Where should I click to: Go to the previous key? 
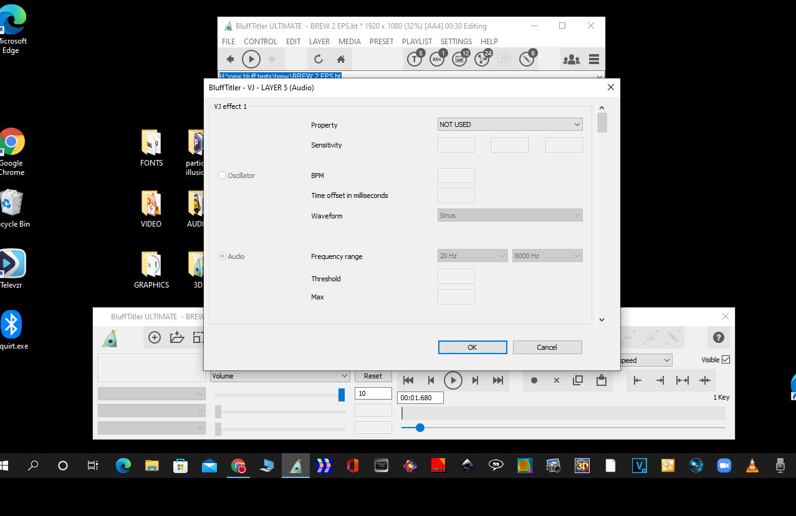pos(431,380)
